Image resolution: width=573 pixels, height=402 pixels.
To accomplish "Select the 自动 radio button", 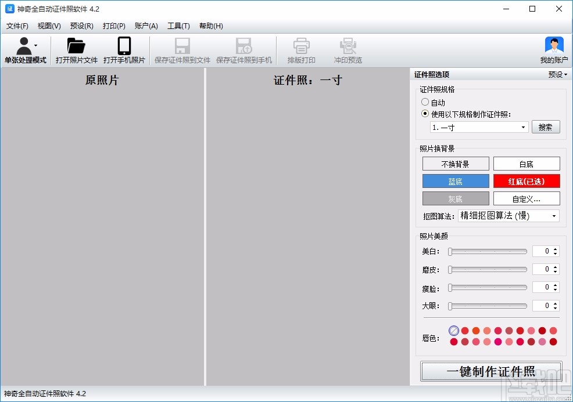I will pos(425,102).
